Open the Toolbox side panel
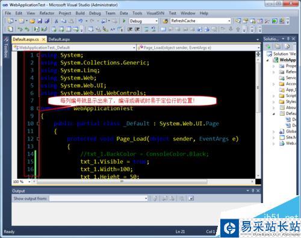The width and height of the screenshot is (301, 238). click(6, 48)
